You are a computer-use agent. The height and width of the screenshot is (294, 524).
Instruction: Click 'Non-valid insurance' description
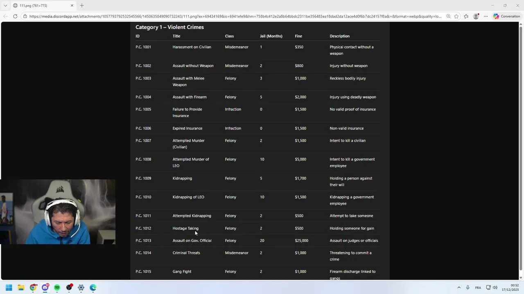pyautogui.click(x=347, y=128)
